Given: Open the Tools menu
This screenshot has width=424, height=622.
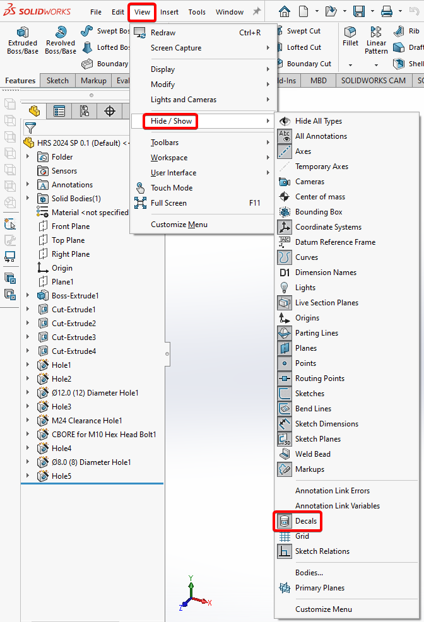Looking at the screenshot, I should pyautogui.click(x=197, y=12).
